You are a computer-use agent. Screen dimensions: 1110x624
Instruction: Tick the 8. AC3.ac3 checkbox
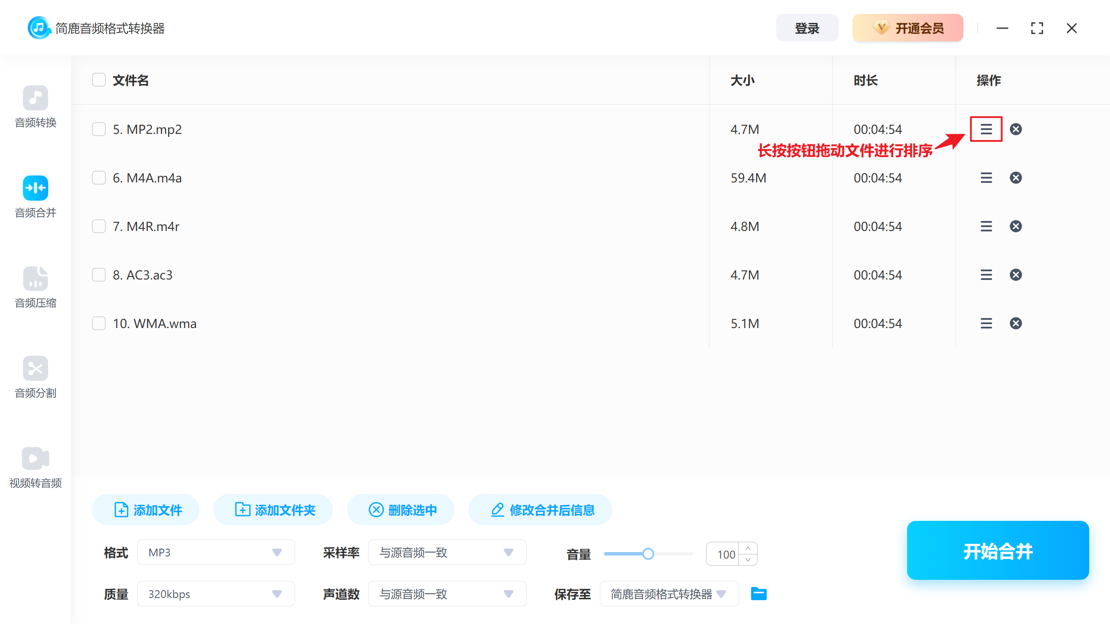(x=99, y=275)
